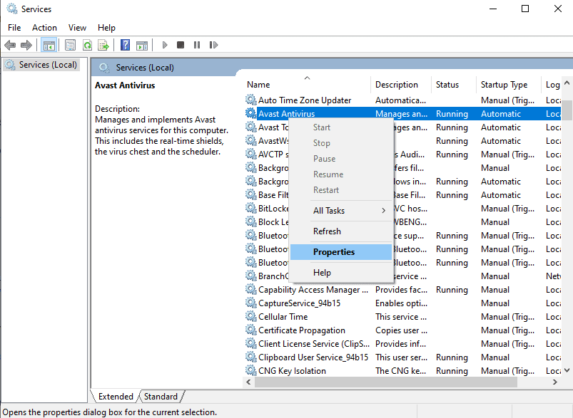573x418 pixels.
Task: Select the Capability Access Manager service
Action: pos(402,290)
